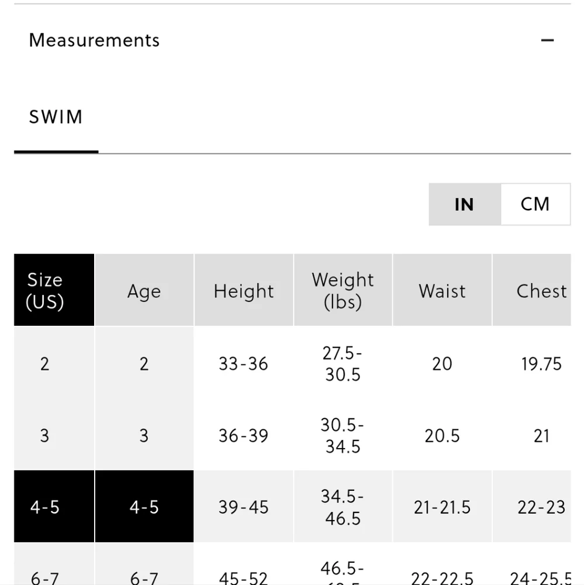
Task: Select size 2 row in Size column
Action: coord(54,363)
